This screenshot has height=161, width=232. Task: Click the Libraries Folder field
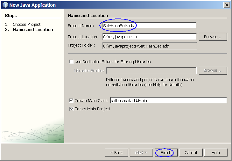(x=151, y=70)
